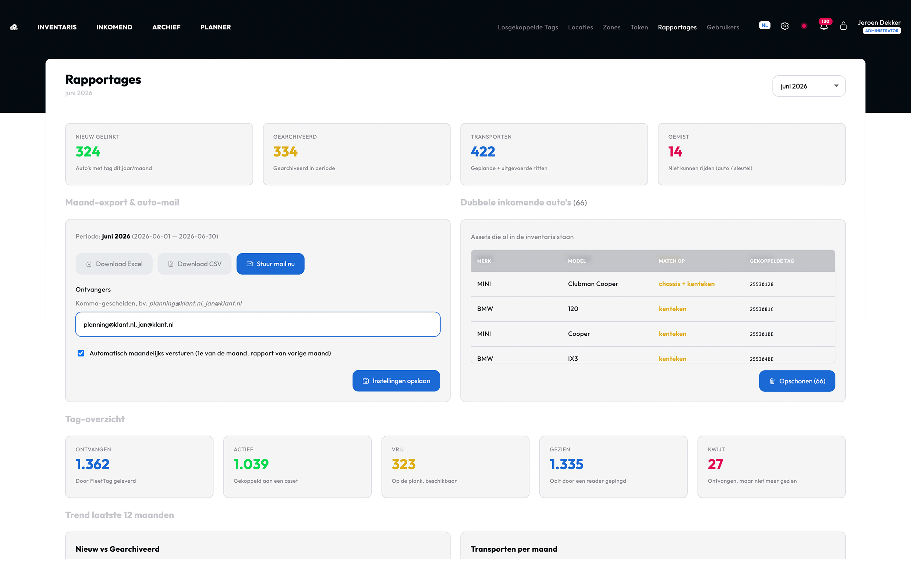Image resolution: width=911 pixels, height=569 pixels.
Task: Clean up duplicates with Opschonen (66)
Action: (x=797, y=381)
